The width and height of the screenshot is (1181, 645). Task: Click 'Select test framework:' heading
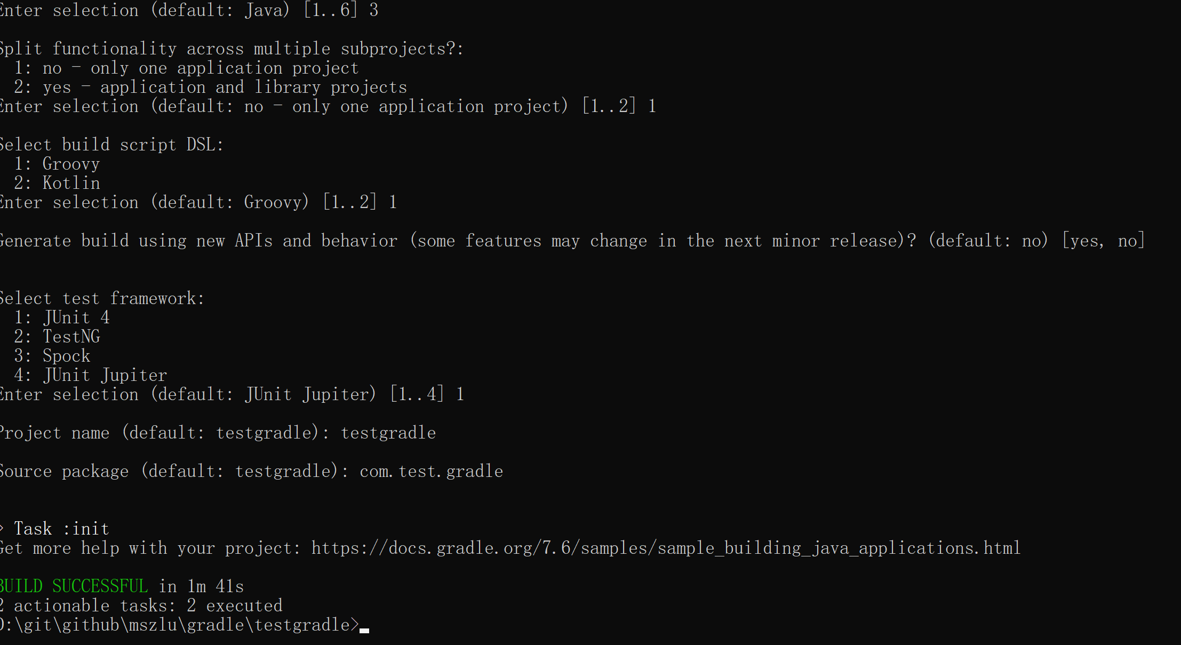pos(102,298)
